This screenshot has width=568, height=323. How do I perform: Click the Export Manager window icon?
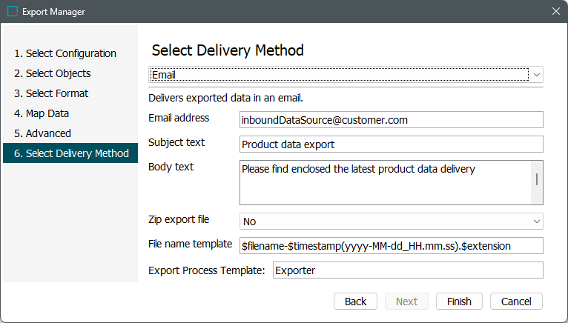[13, 12]
